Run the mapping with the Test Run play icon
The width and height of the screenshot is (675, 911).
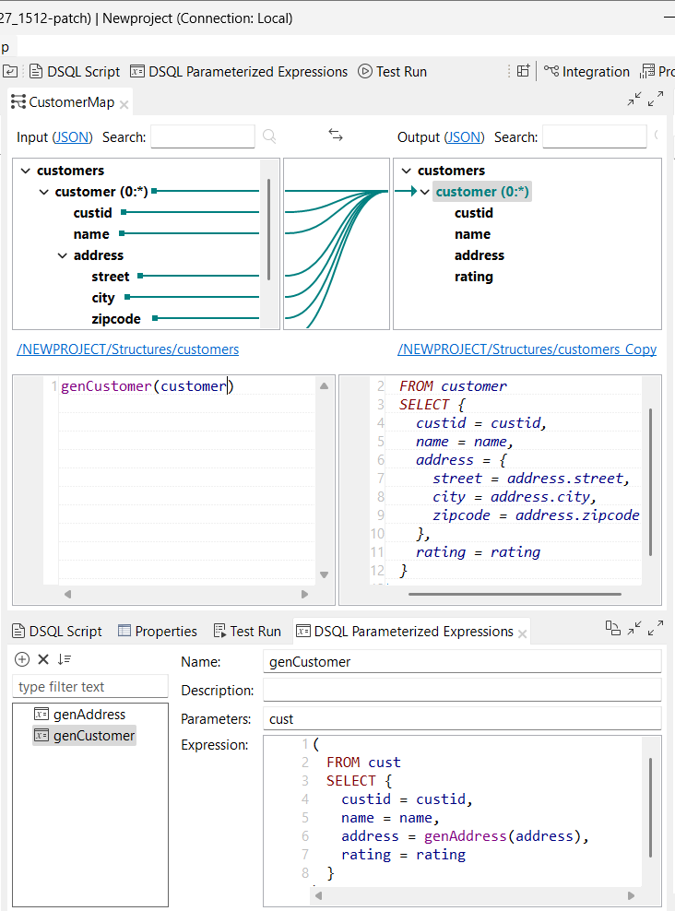point(364,71)
